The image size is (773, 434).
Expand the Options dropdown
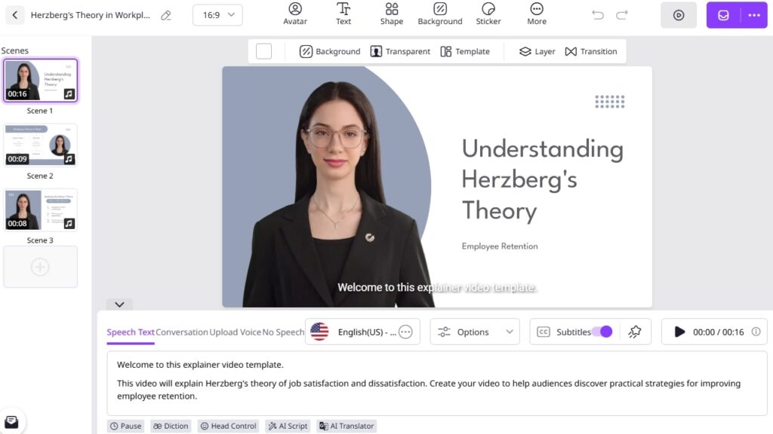pyautogui.click(x=475, y=332)
